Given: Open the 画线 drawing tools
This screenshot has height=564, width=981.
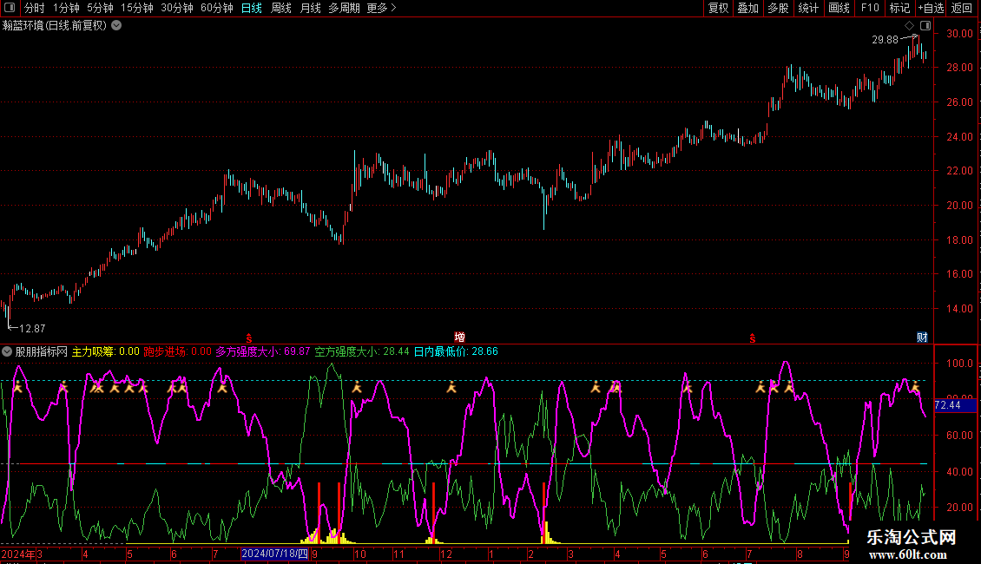Looking at the screenshot, I should 839,8.
